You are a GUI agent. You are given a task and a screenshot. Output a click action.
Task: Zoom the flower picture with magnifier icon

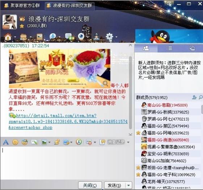106,84
